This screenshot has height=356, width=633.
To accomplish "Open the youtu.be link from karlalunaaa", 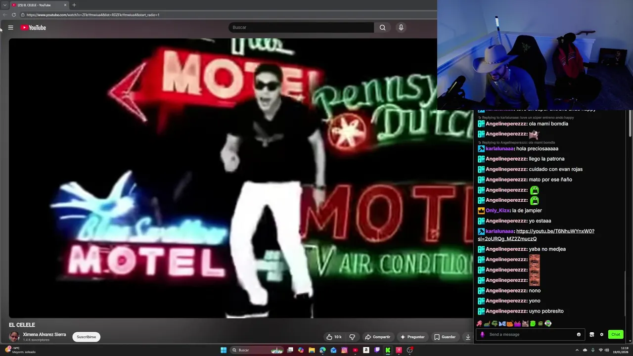I will (x=536, y=235).
